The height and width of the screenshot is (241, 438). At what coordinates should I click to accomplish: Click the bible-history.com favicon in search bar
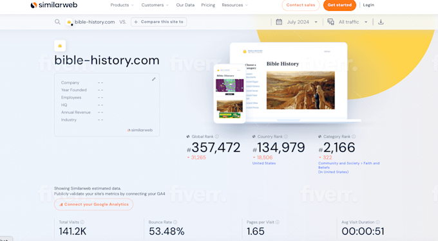tap(69, 22)
